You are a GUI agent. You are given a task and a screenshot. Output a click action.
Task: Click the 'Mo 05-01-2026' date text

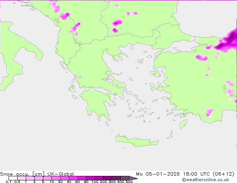coord(158,174)
